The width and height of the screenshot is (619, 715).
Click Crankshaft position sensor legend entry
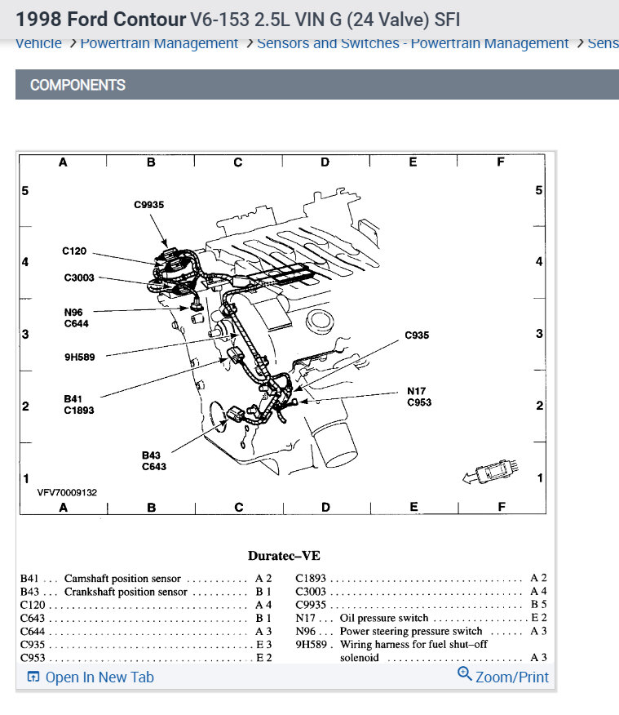click(x=146, y=592)
